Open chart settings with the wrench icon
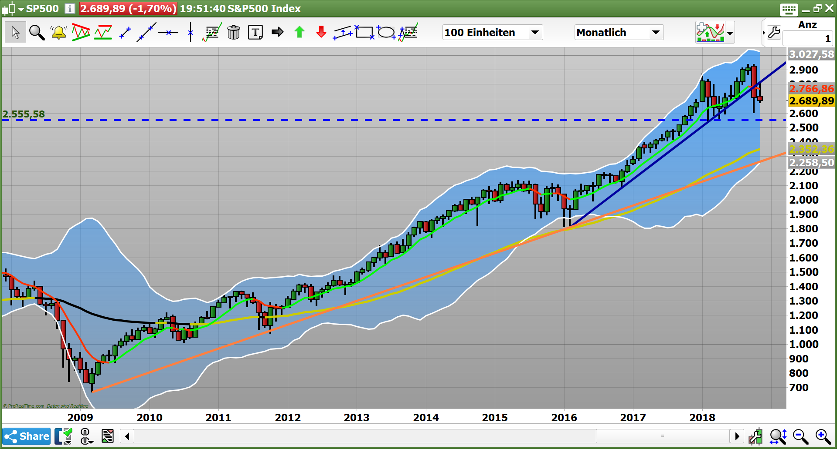 click(774, 32)
